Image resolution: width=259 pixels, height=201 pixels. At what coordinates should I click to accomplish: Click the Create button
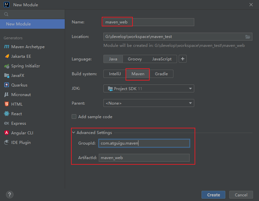pyautogui.click(x=213, y=195)
